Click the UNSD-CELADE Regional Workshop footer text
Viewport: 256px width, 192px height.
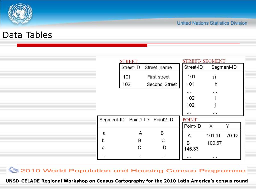tap(127, 181)
